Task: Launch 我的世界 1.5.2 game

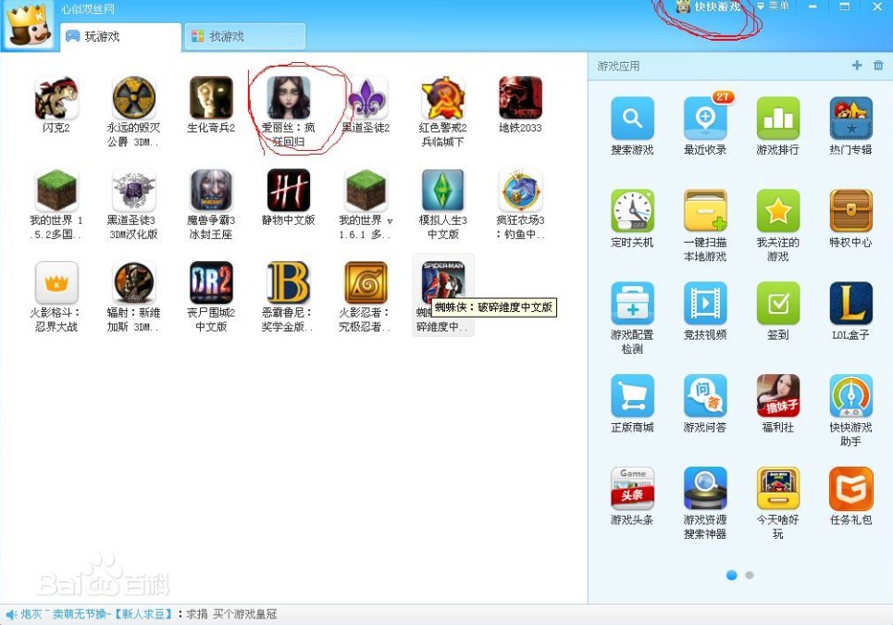Action: tap(56, 191)
